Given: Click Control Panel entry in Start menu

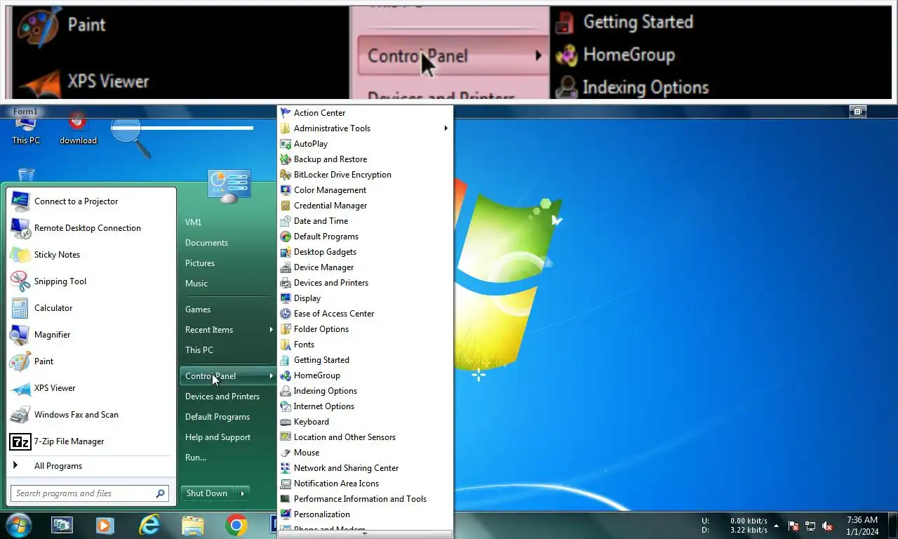Looking at the screenshot, I should click(x=228, y=376).
